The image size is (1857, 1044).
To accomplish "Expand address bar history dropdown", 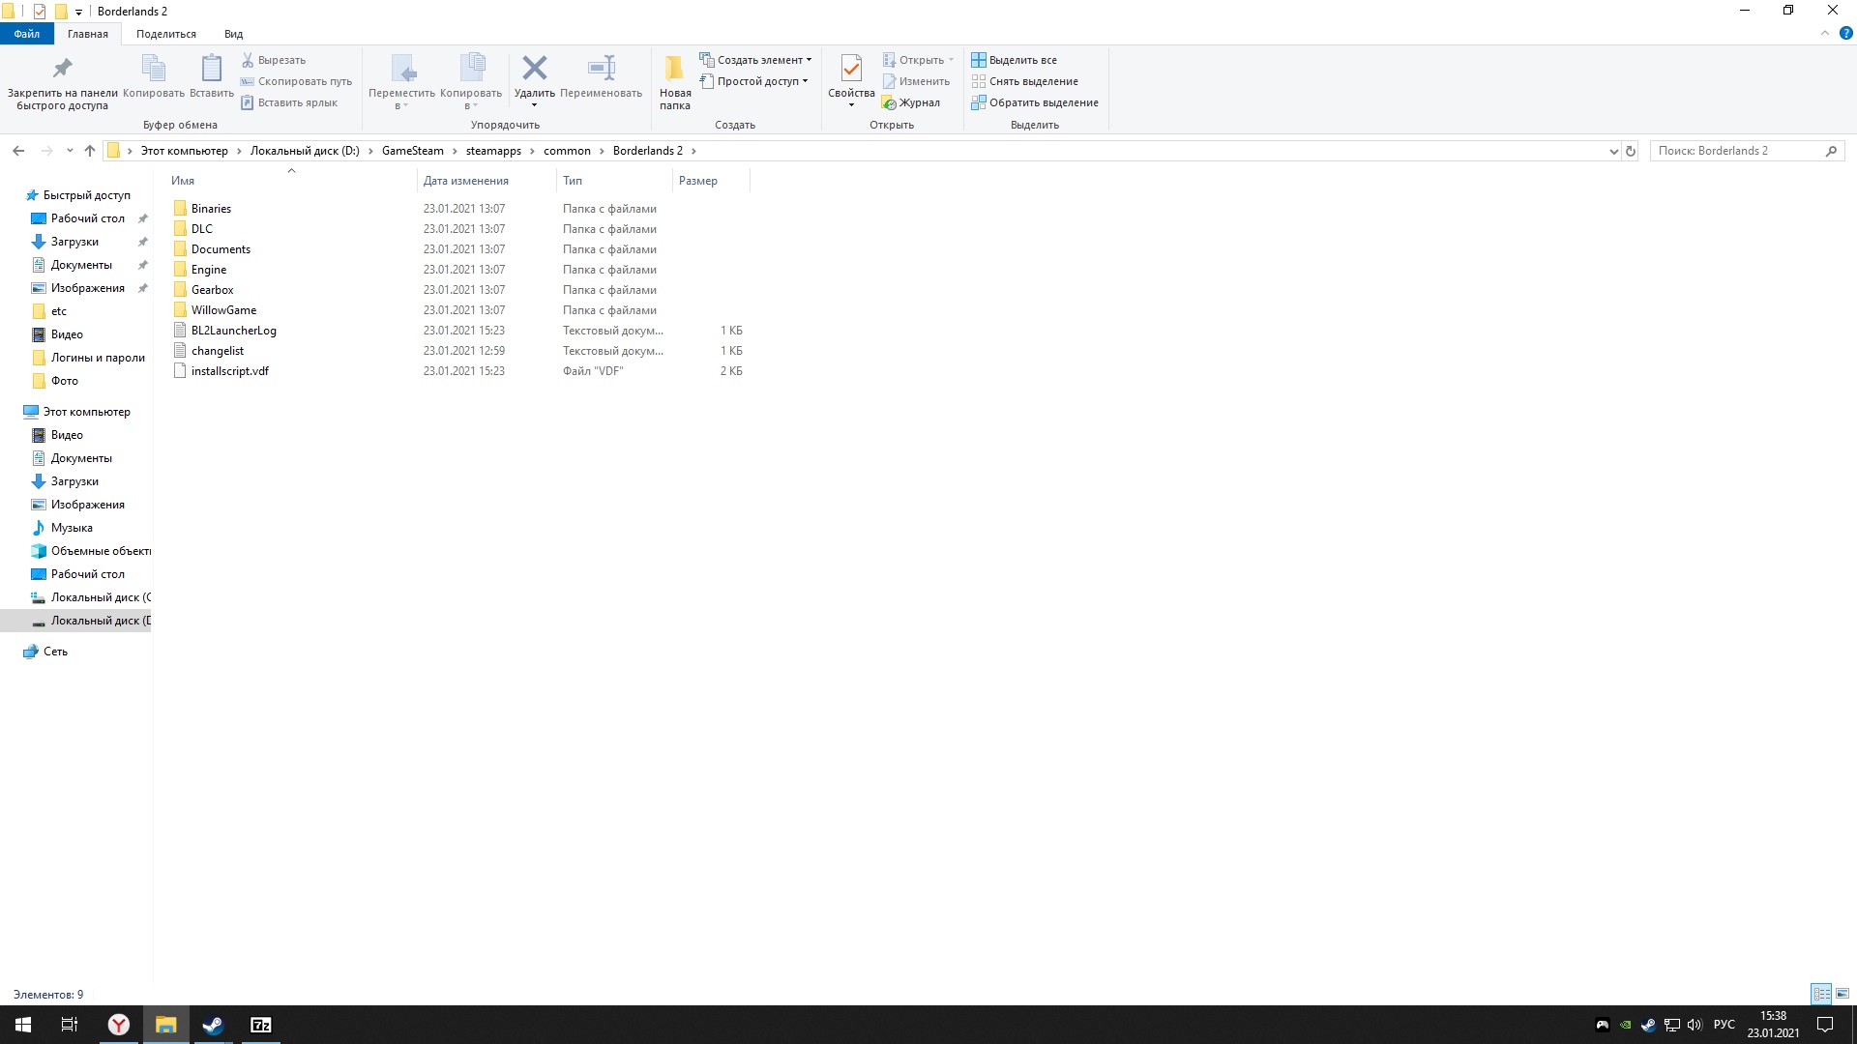I will [x=1613, y=151].
